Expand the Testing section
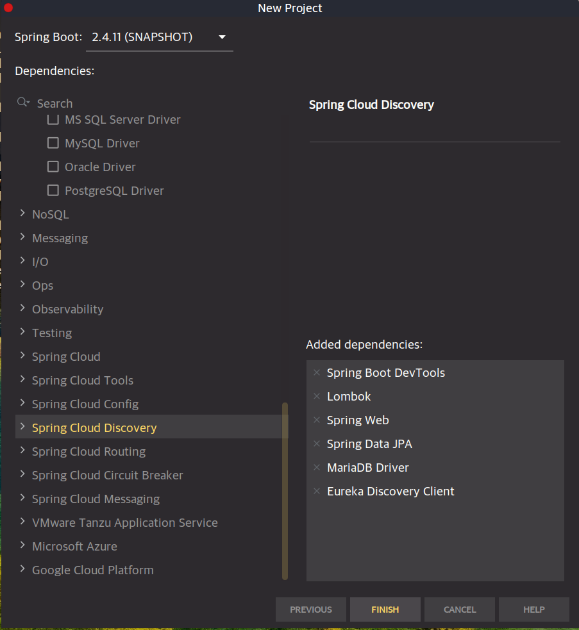The height and width of the screenshot is (630, 579). tap(22, 333)
